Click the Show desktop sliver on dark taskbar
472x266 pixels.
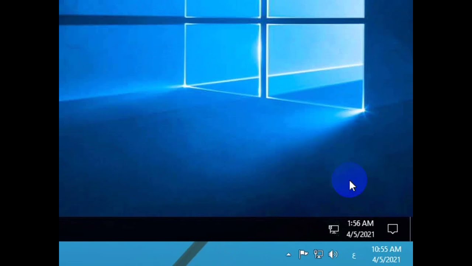(410, 229)
